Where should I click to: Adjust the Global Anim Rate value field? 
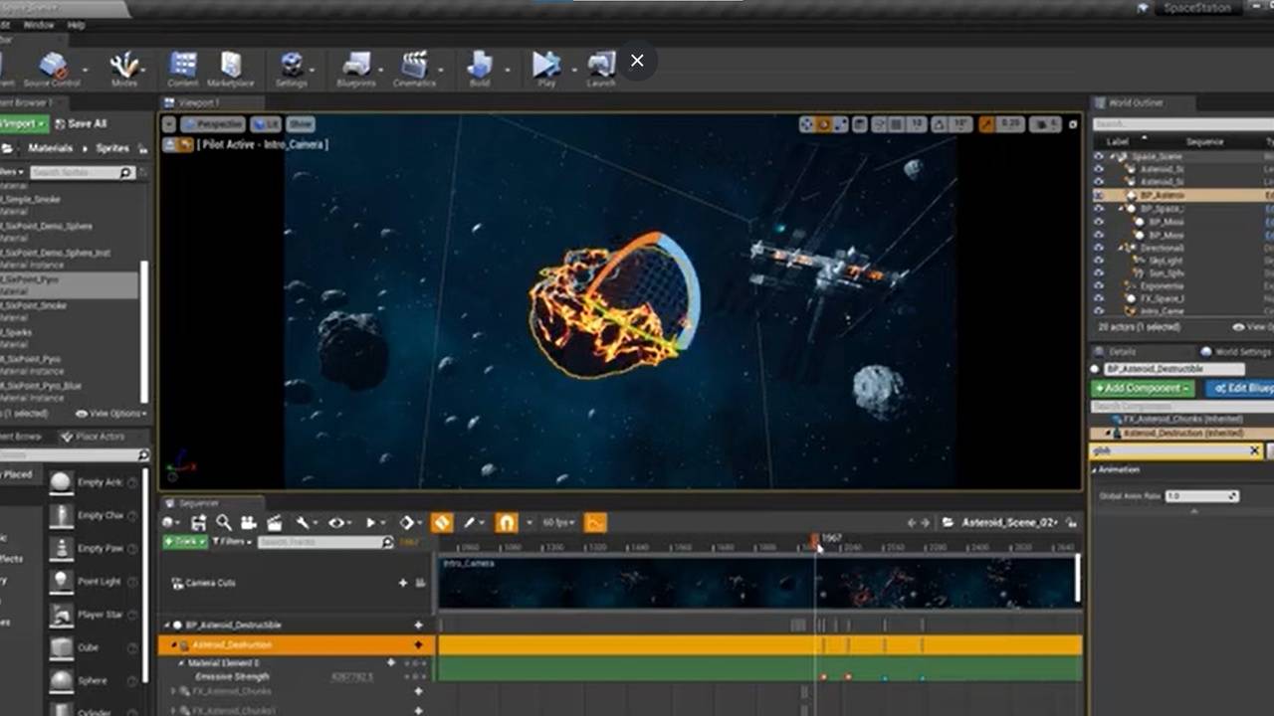(1200, 495)
